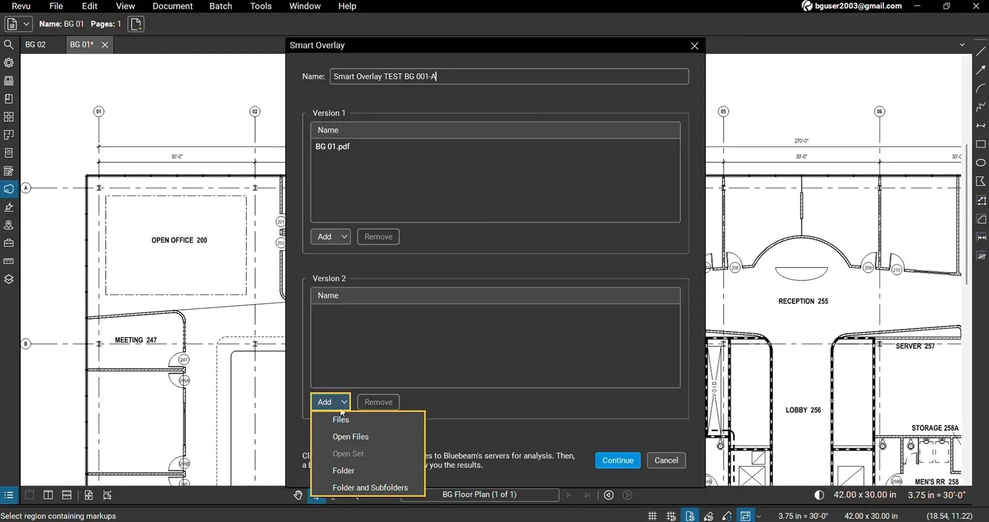The height and width of the screenshot is (522, 989).
Task: Open the Links location-pin panel icon
Action: 9,225
